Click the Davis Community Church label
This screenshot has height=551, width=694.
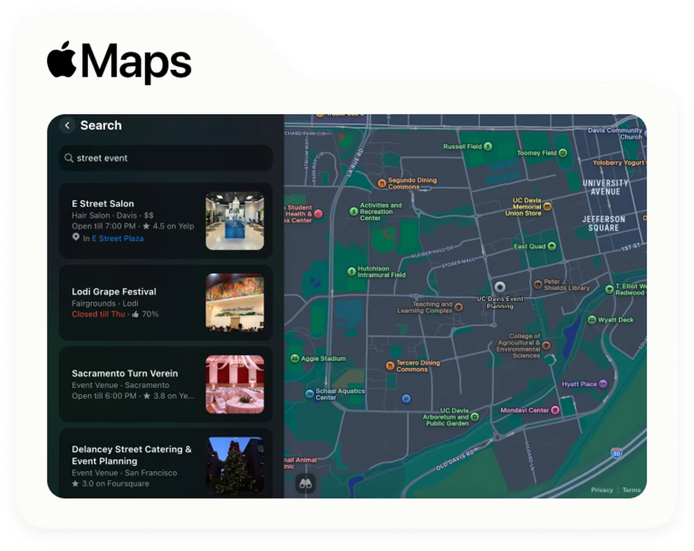point(615,134)
